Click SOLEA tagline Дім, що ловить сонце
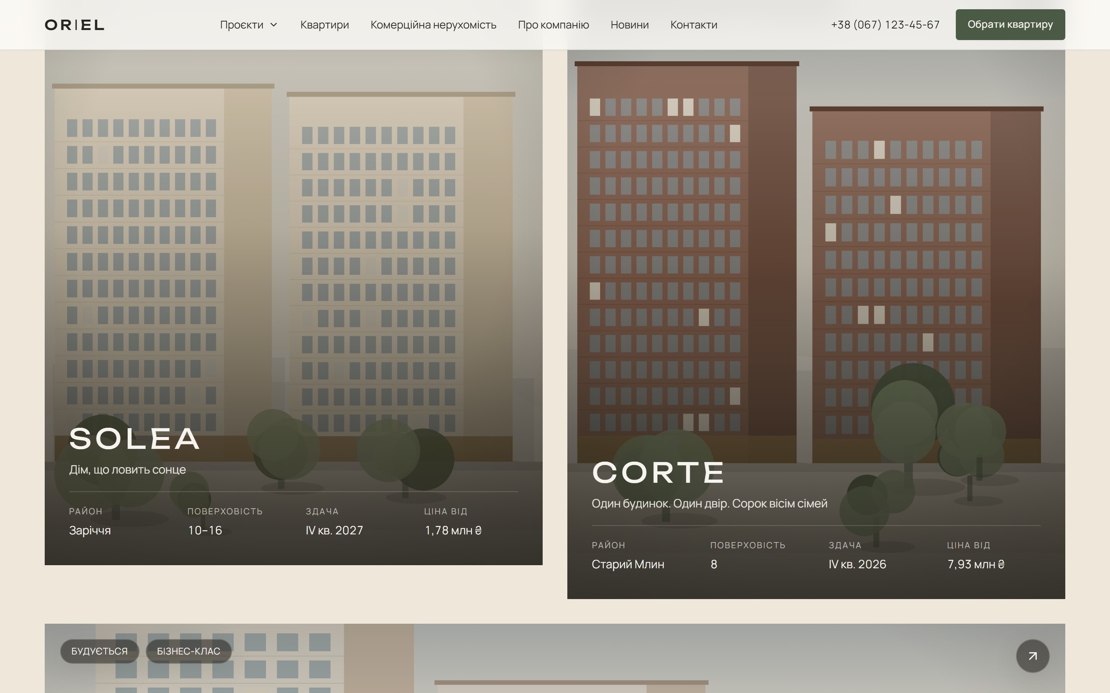 (x=127, y=470)
